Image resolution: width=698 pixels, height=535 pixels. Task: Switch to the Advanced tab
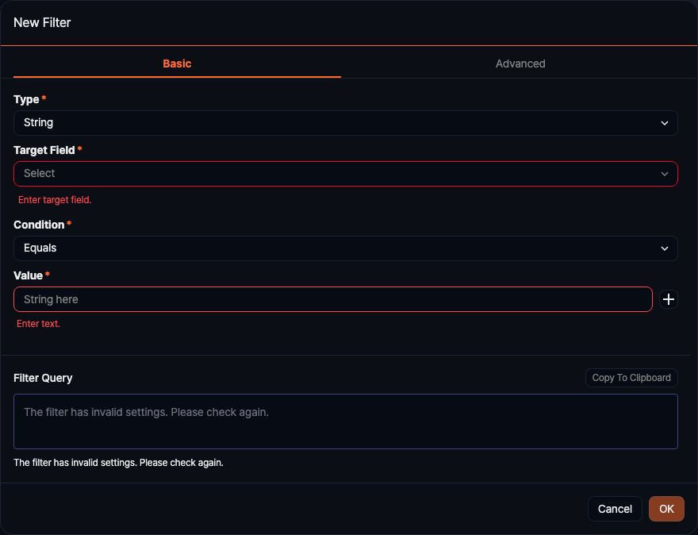[520, 64]
